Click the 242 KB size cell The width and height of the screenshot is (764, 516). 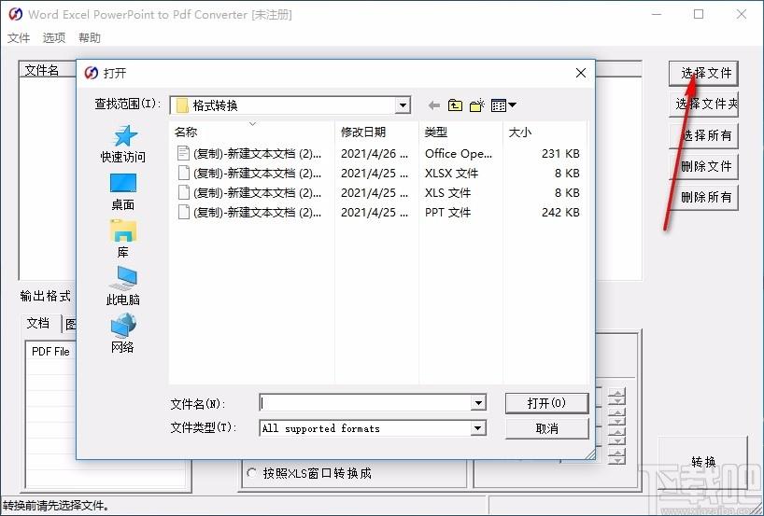point(560,212)
